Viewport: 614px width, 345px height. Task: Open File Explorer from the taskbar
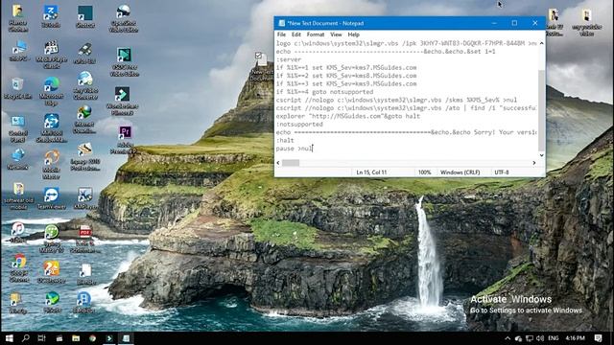pyautogui.click(x=76, y=338)
